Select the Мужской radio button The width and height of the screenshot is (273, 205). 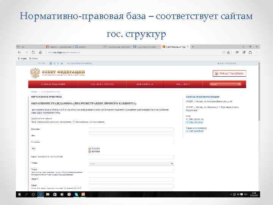(x=89, y=149)
